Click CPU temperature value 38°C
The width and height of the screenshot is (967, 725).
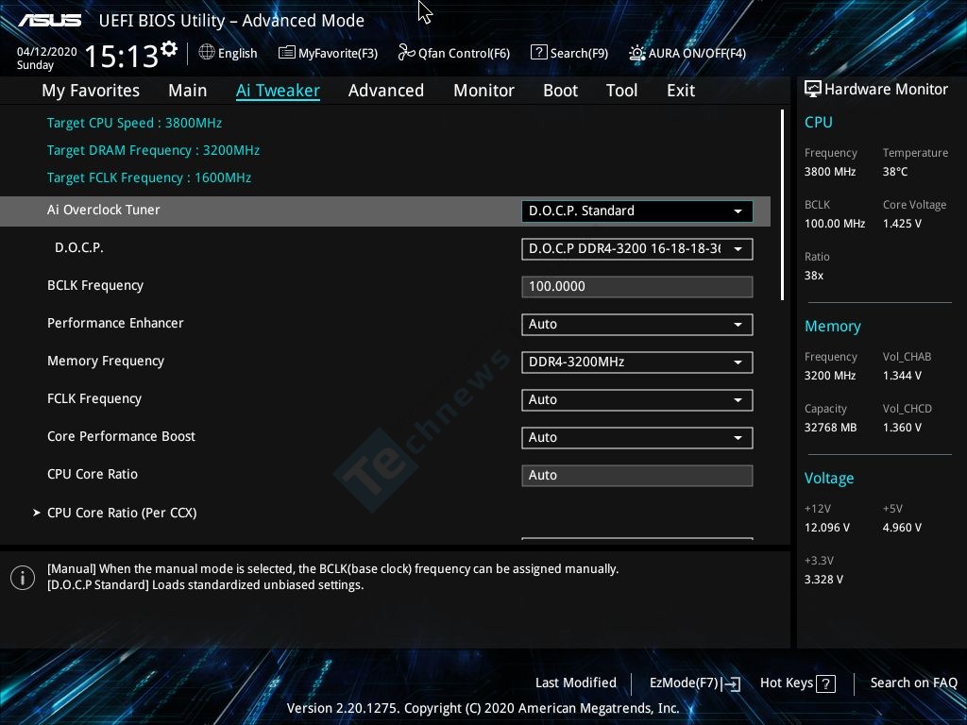point(895,172)
